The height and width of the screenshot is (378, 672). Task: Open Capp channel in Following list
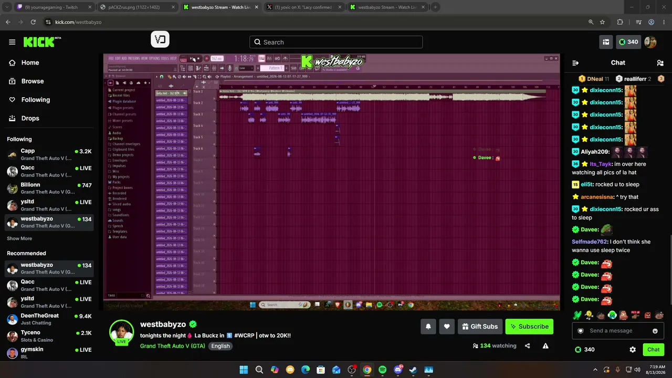tap(49, 154)
